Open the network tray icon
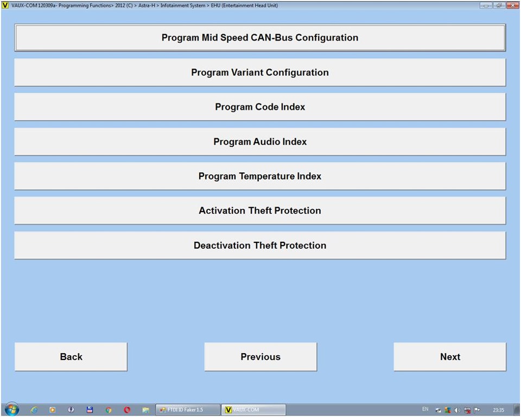Screen dimensions: 521x417 click(439, 410)
